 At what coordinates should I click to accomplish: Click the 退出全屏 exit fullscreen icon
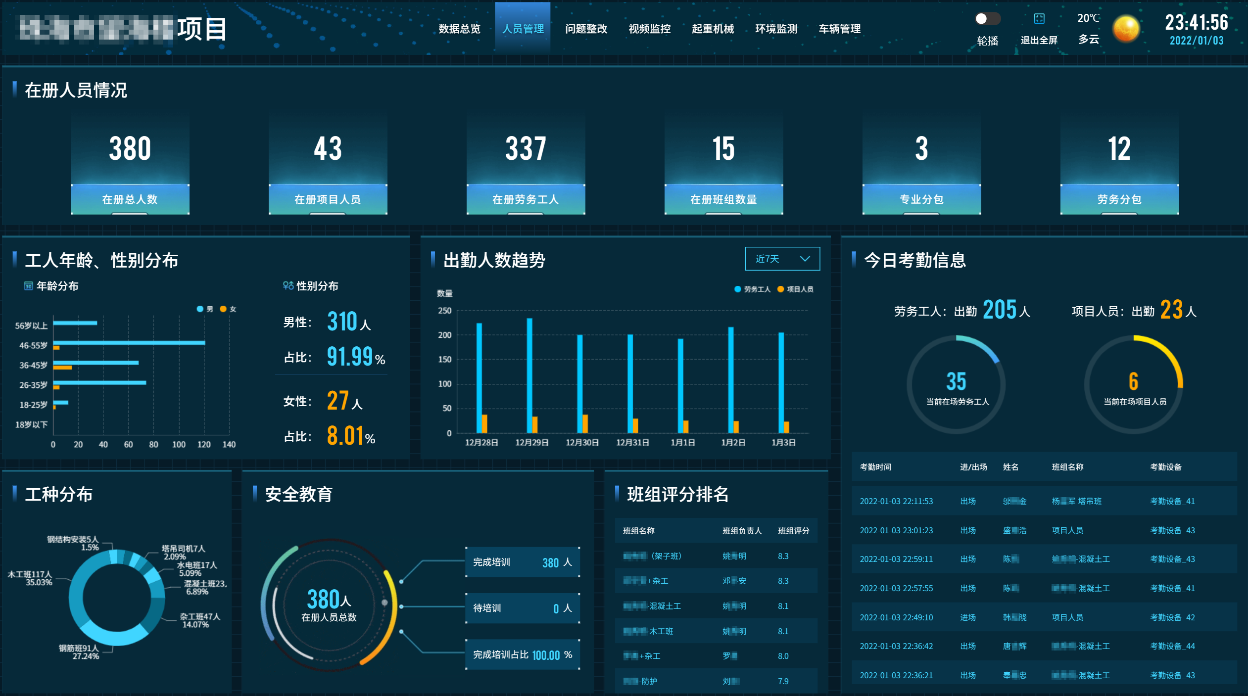[x=1039, y=19]
